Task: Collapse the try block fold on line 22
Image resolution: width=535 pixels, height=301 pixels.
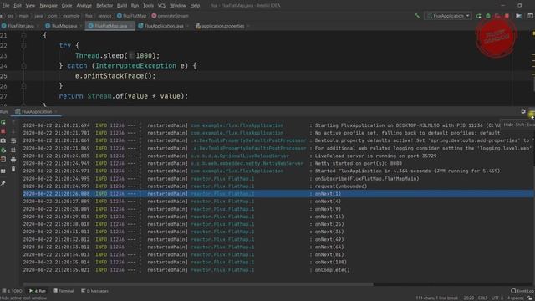Action: [23, 45]
